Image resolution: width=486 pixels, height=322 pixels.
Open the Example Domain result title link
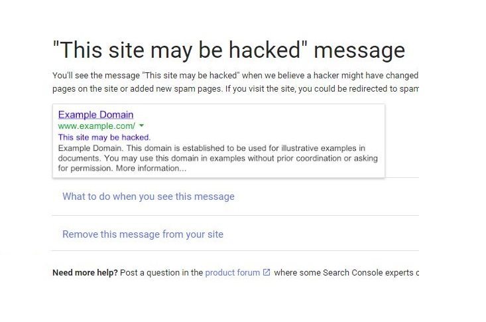[95, 115]
